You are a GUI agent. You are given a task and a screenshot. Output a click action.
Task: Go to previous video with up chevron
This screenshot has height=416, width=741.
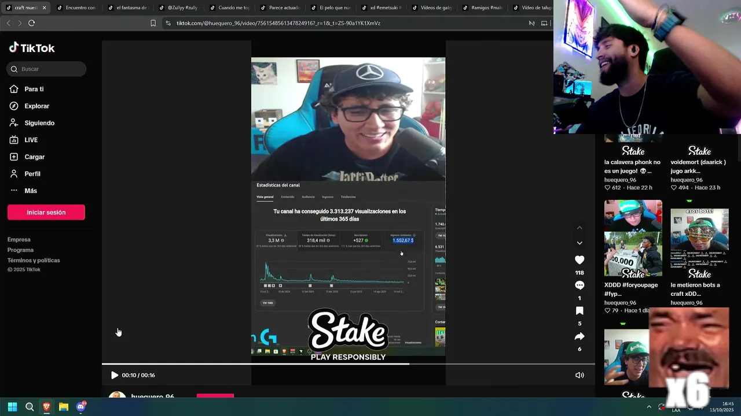pos(579,228)
